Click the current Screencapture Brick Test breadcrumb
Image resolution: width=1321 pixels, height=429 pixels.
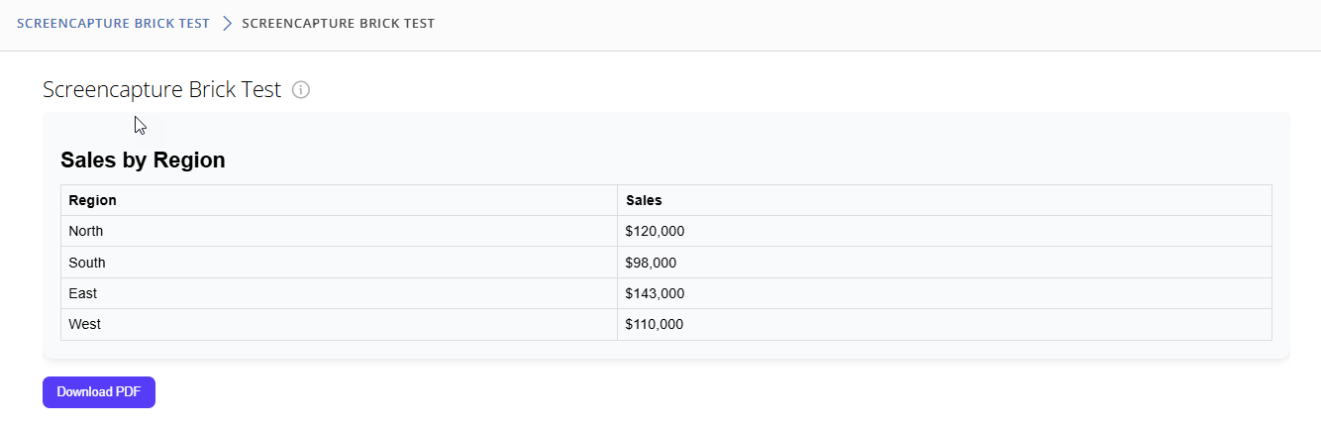(338, 23)
